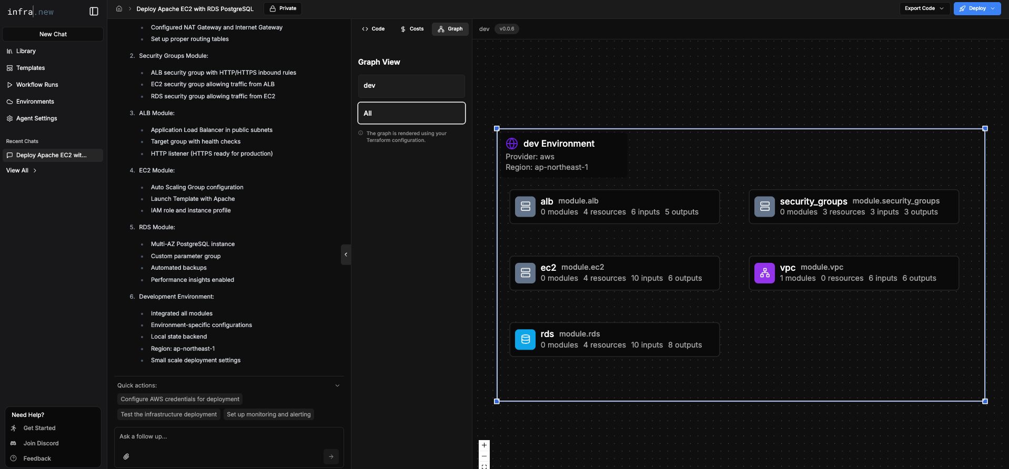Click the info icon beside graph note
Screen dimensions: 1009x469
pos(361,133)
